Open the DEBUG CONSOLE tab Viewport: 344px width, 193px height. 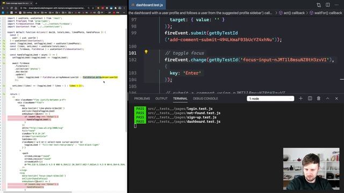205,99
